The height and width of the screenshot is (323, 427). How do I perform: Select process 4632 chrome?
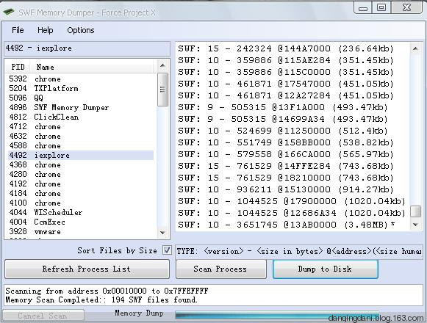pos(81,136)
